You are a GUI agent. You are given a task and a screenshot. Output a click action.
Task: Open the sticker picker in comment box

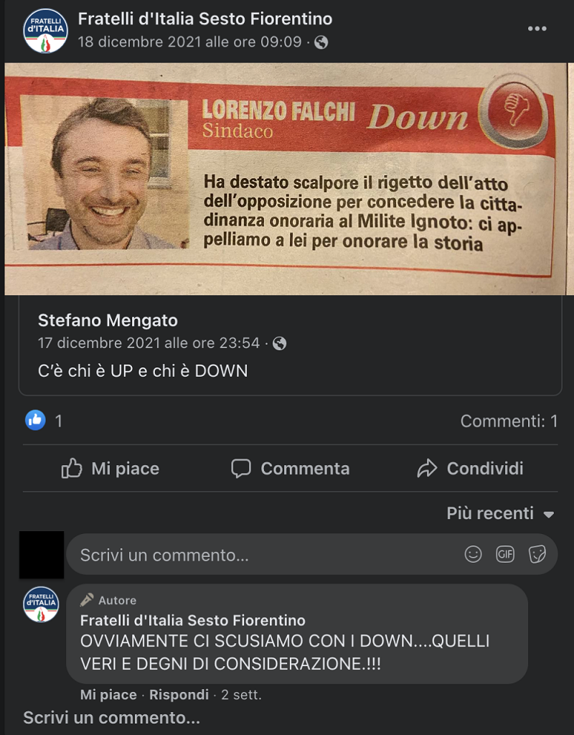[x=537, y=555]
